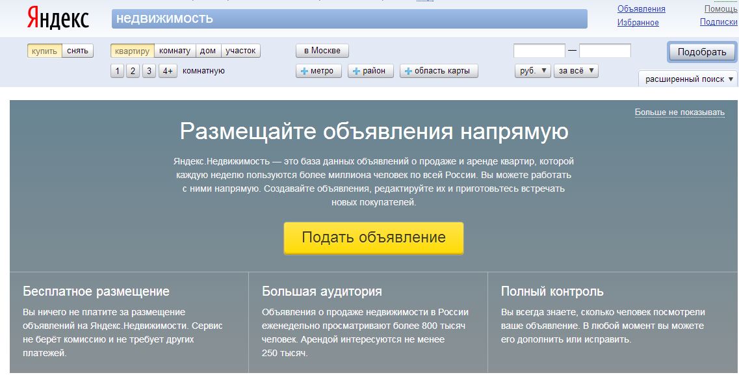Toggle 3-room filter

[149, 71]
